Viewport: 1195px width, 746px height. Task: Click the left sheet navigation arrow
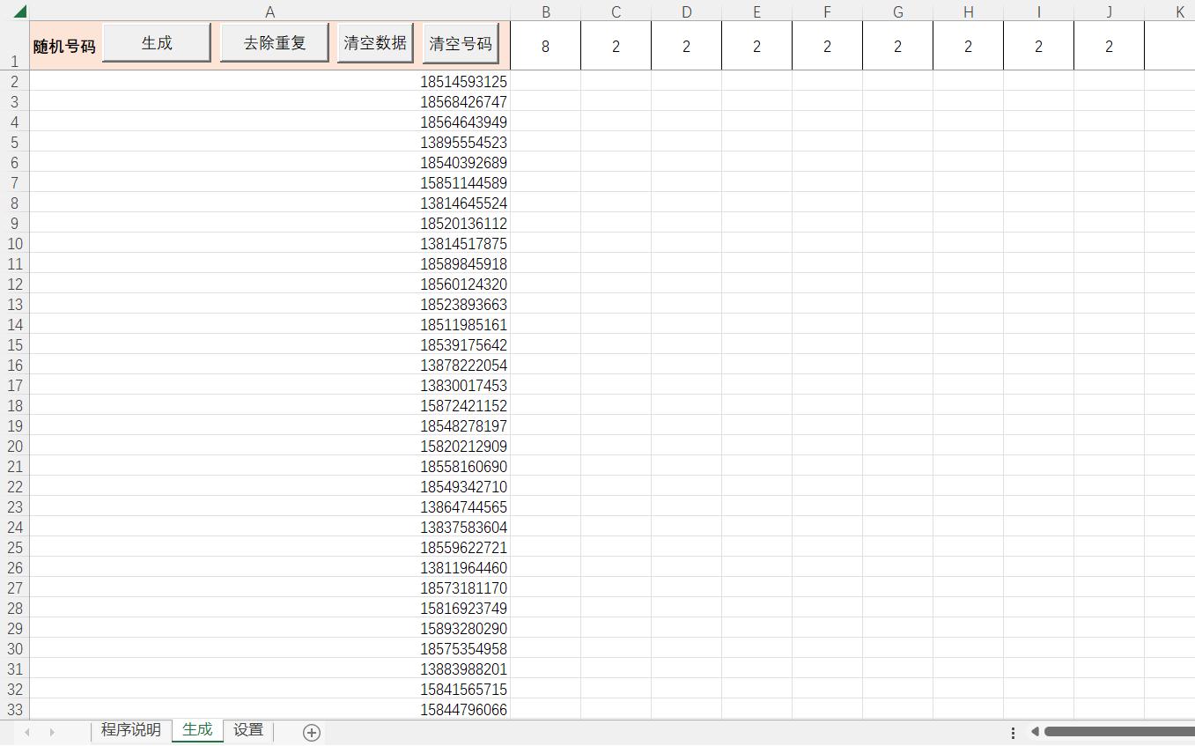point(25,732)
